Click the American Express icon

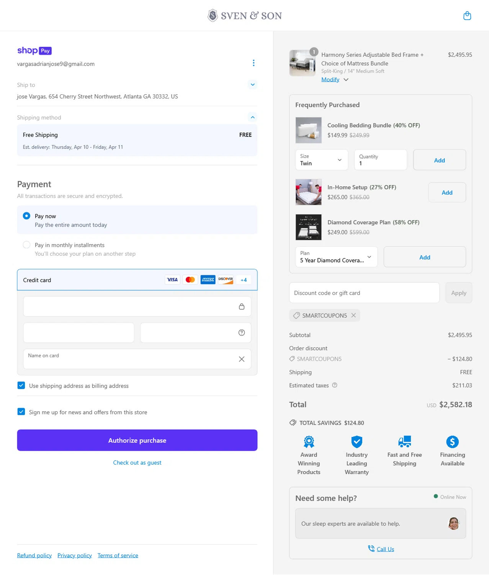point(208,280)
